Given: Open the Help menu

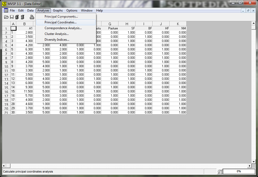Looking at the screenshot, I should (x=99, y=11).
